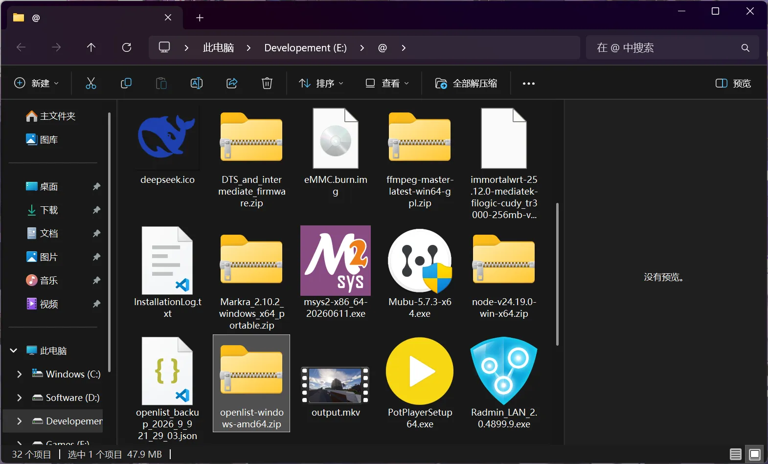Select node-v24.19.0-win-x64.zip archive
This screenshot has height=464, width=768.
tap(504, 273)
